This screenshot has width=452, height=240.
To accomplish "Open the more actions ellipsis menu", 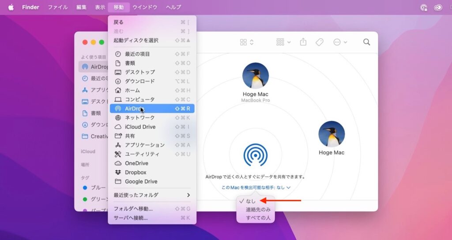I will coord(340,42).
